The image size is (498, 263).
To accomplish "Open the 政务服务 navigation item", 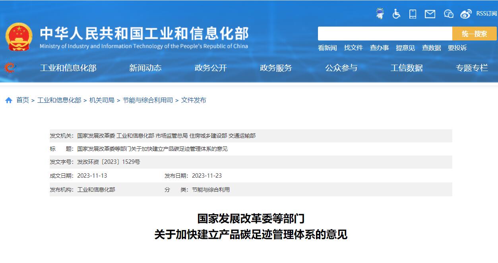I will 276,68.
